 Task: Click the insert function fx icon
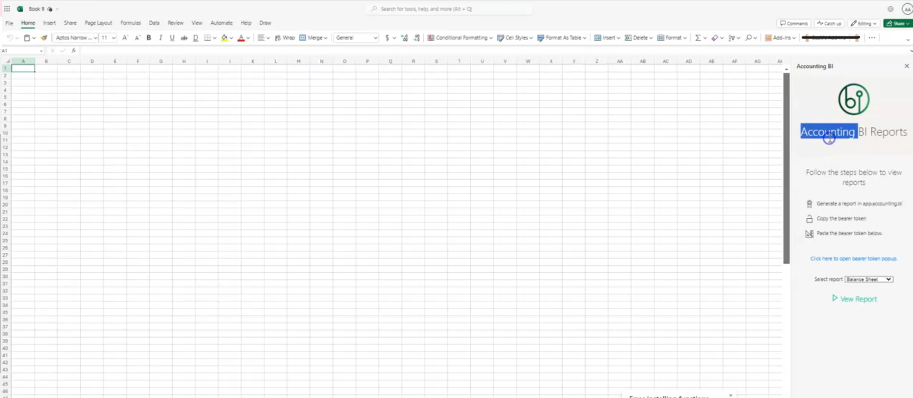coord(74,51)
